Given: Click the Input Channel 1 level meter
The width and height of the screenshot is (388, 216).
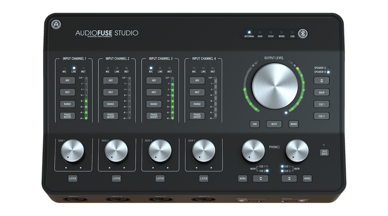Looking at the screenshot, I should tap(86, 98).
